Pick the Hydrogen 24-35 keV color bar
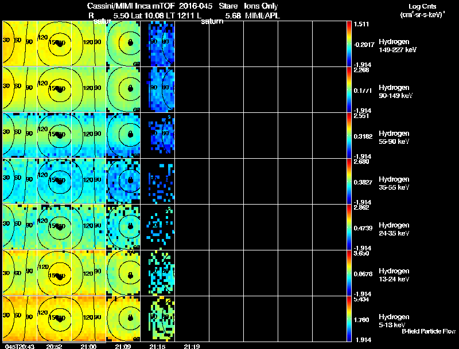 click(349, 228)
